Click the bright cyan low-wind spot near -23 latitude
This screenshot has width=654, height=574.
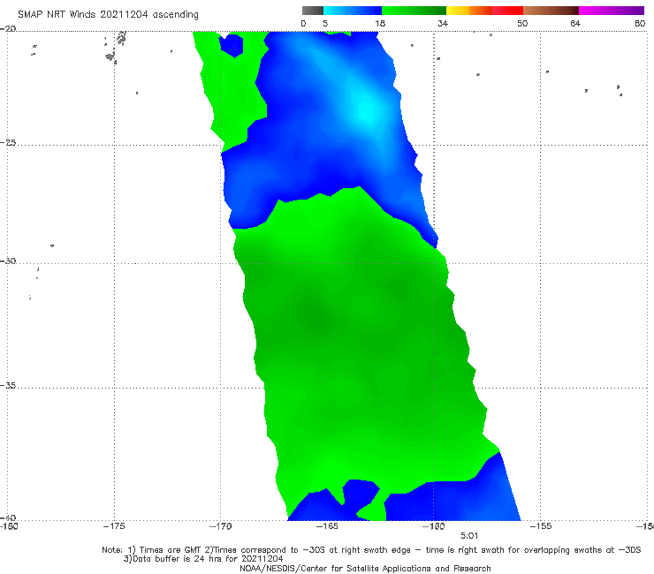click(367, 112)
